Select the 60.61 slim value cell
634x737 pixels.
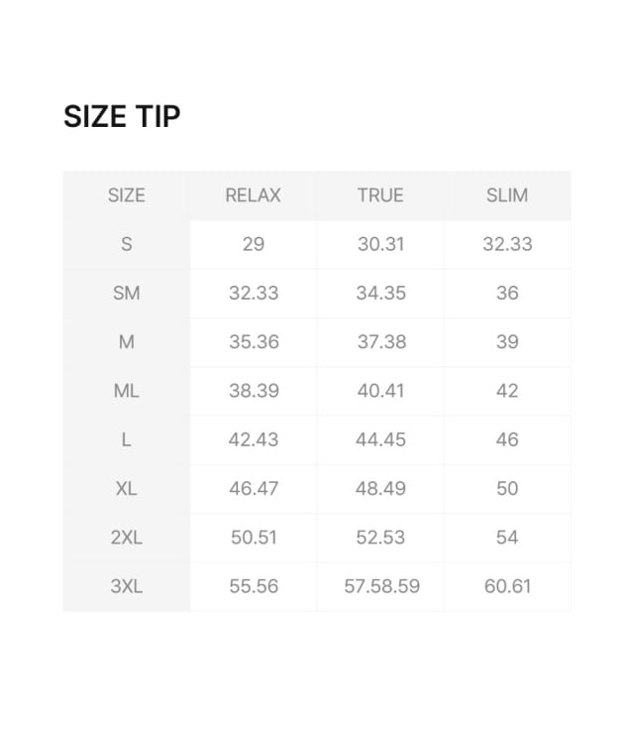507,586
